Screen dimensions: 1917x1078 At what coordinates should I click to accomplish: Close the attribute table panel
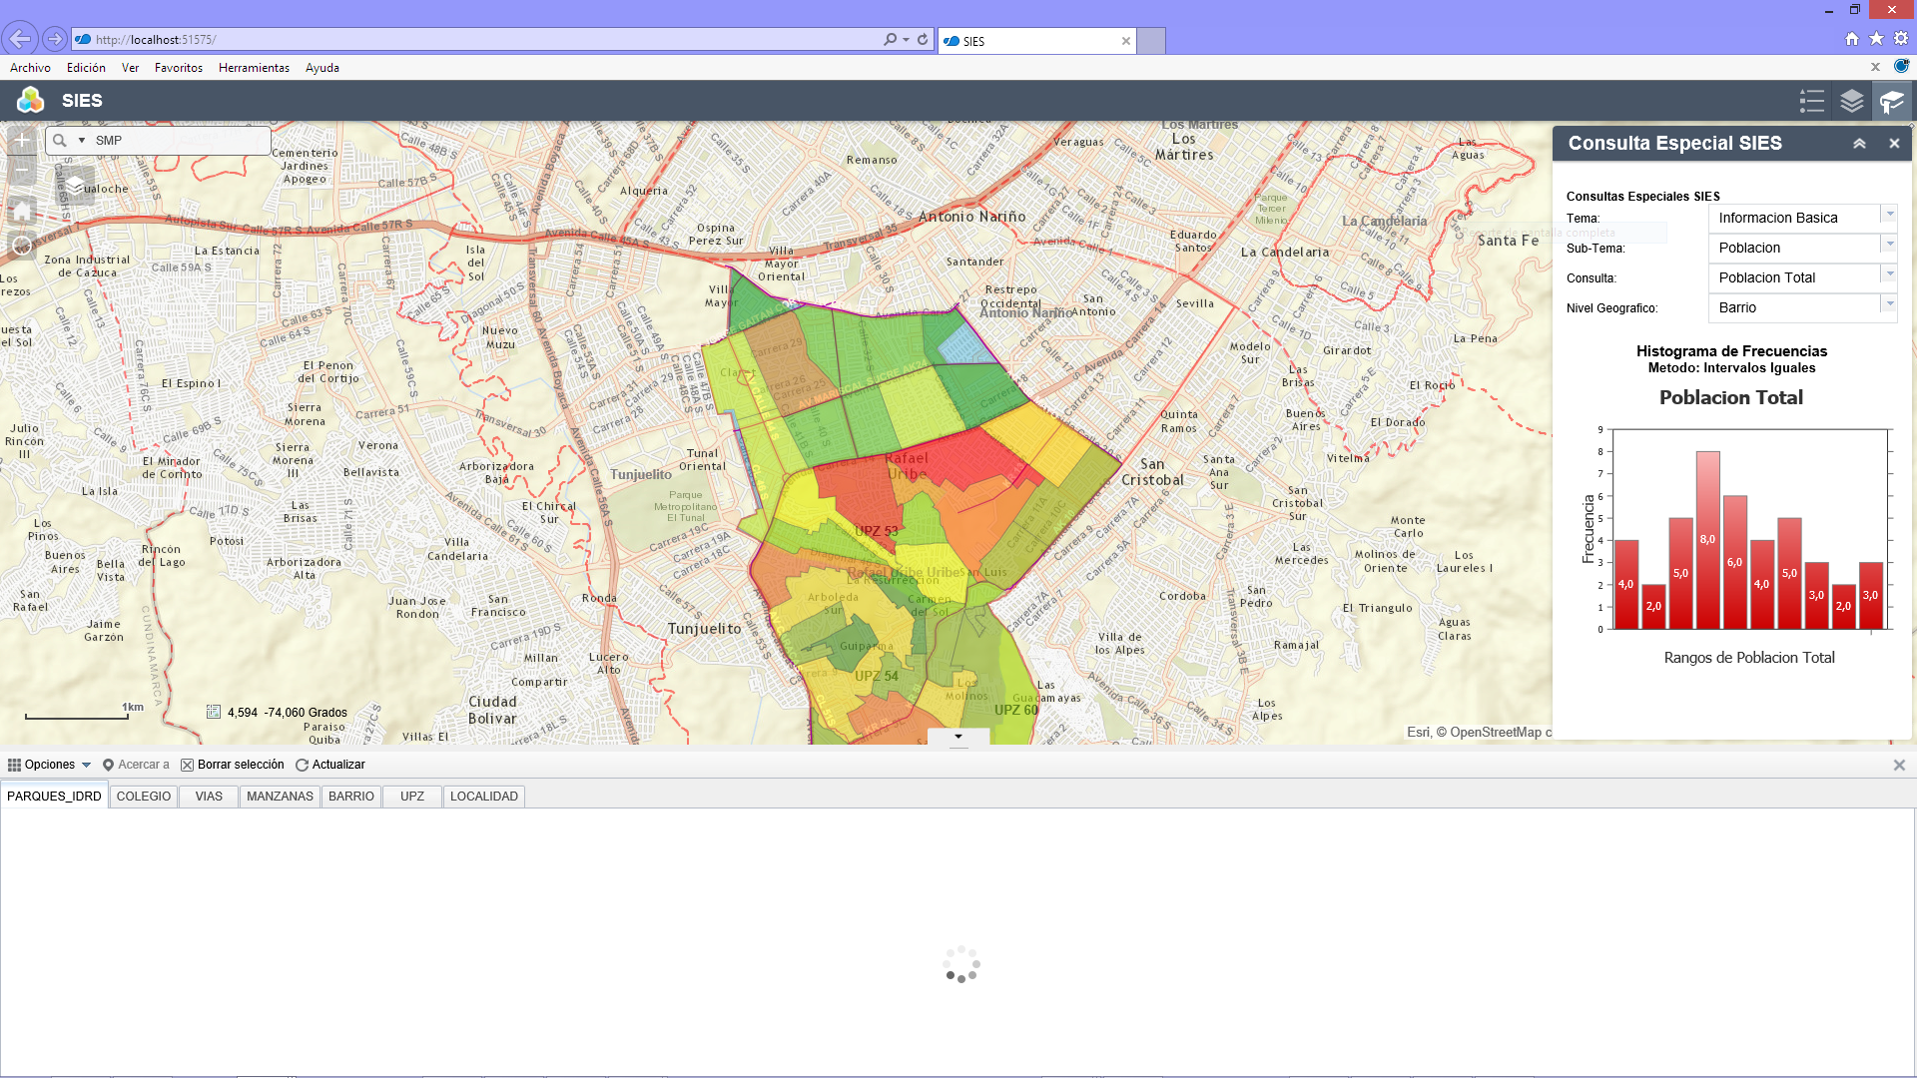point(1899,765)
